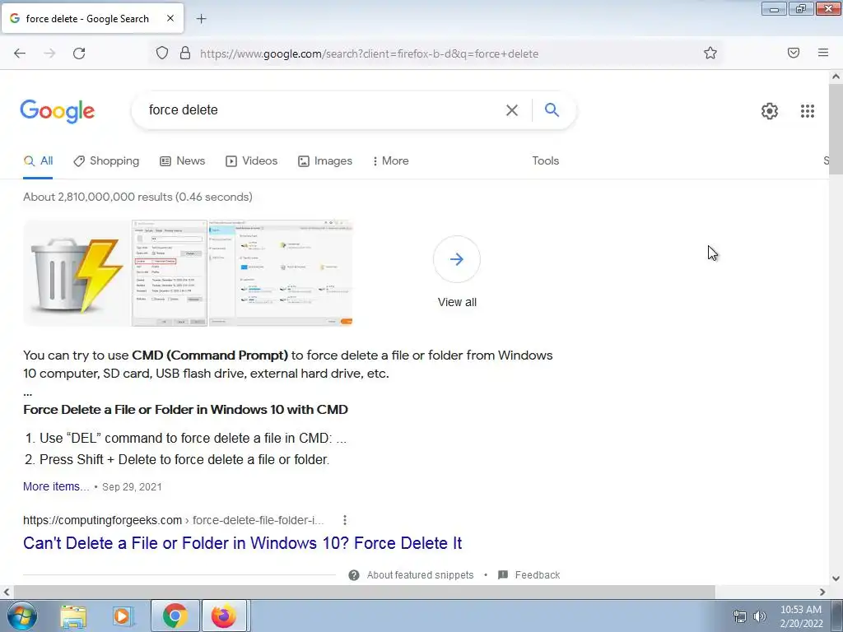
Task: Click the View all arrow circle
Action: (456, 259)
